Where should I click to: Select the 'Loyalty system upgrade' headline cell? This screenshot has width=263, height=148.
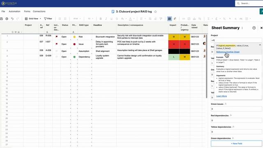[104, 57]
